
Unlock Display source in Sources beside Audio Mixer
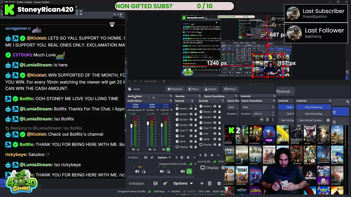tap(196, 147)
